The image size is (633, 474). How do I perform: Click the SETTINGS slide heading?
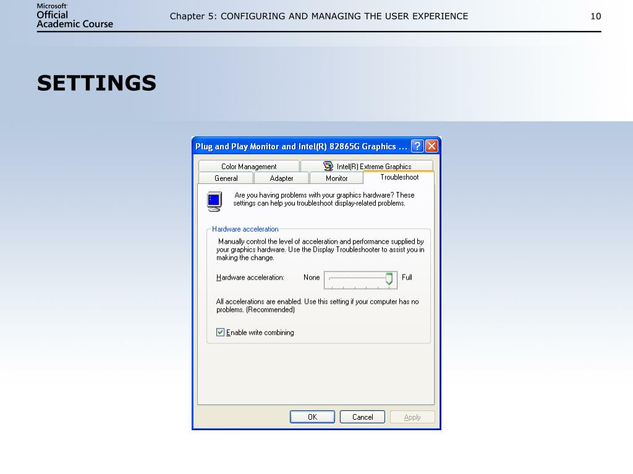(96, 83)
